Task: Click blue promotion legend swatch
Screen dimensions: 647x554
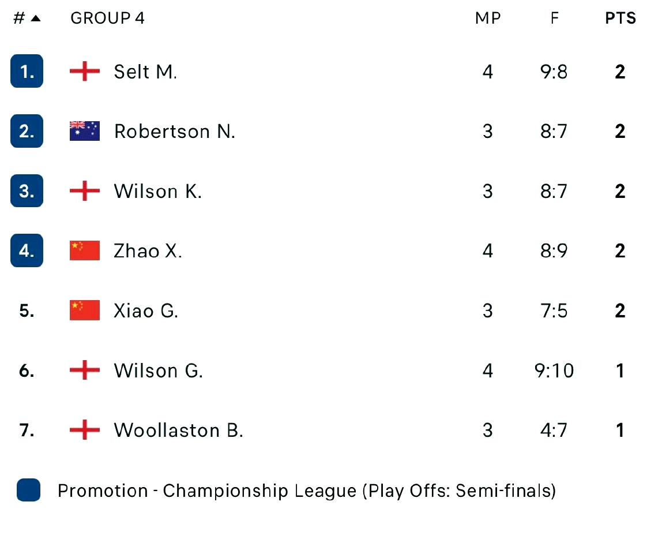Action: click(28, 491)
